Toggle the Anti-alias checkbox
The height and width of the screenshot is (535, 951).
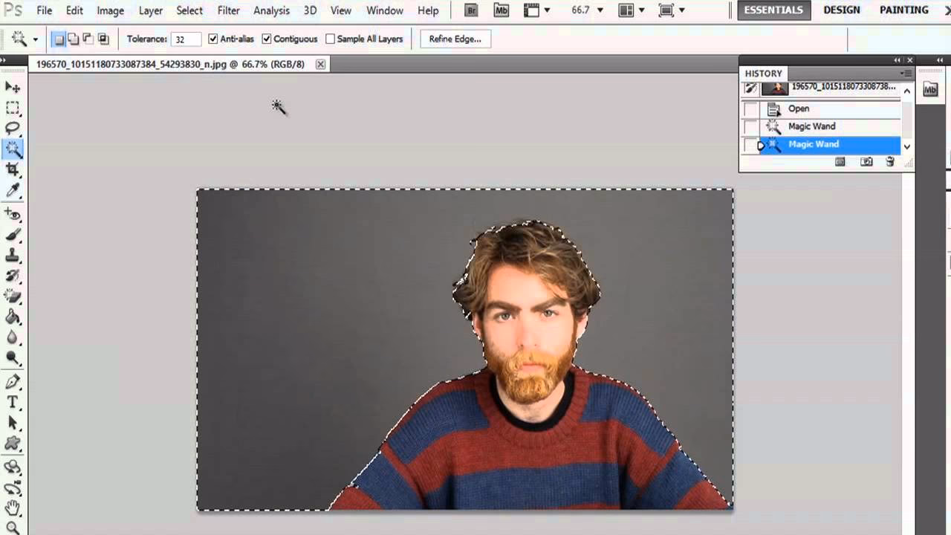[x=212, y=39]
